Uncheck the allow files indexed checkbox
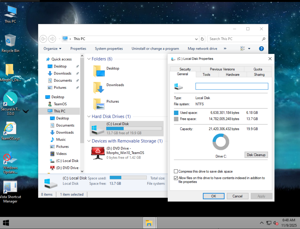Screen dimensions: 300x229 (x=176, y=178)
